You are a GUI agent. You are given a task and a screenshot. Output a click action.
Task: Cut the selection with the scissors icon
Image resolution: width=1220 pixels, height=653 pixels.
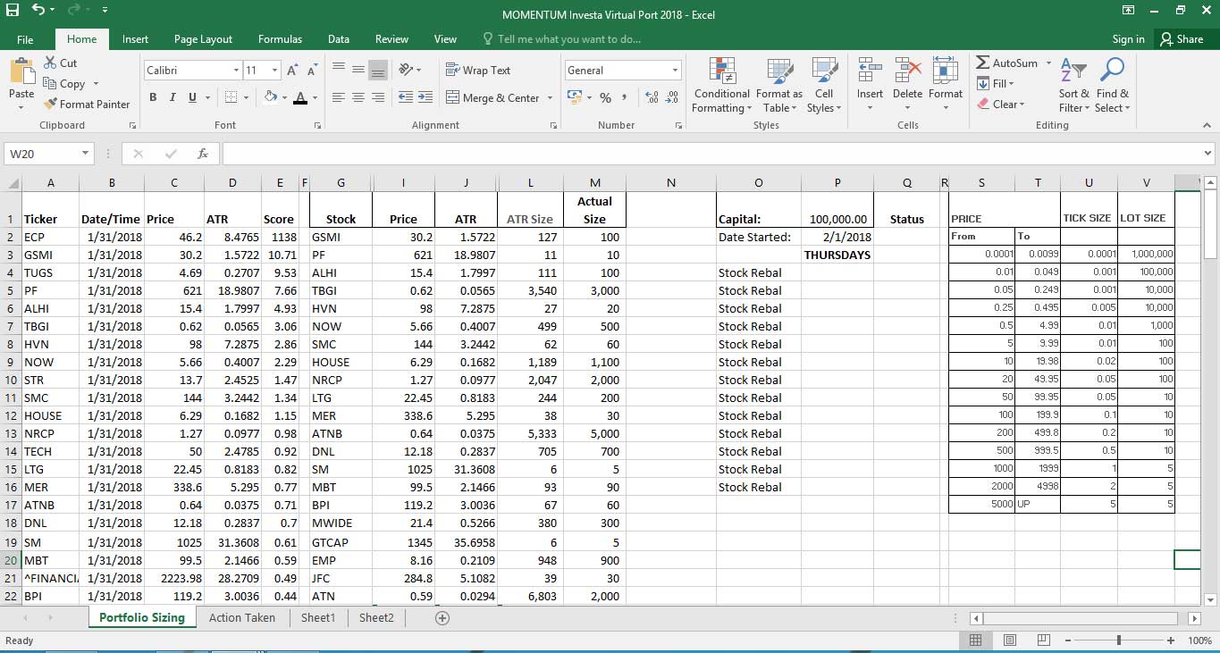[50, 63]
